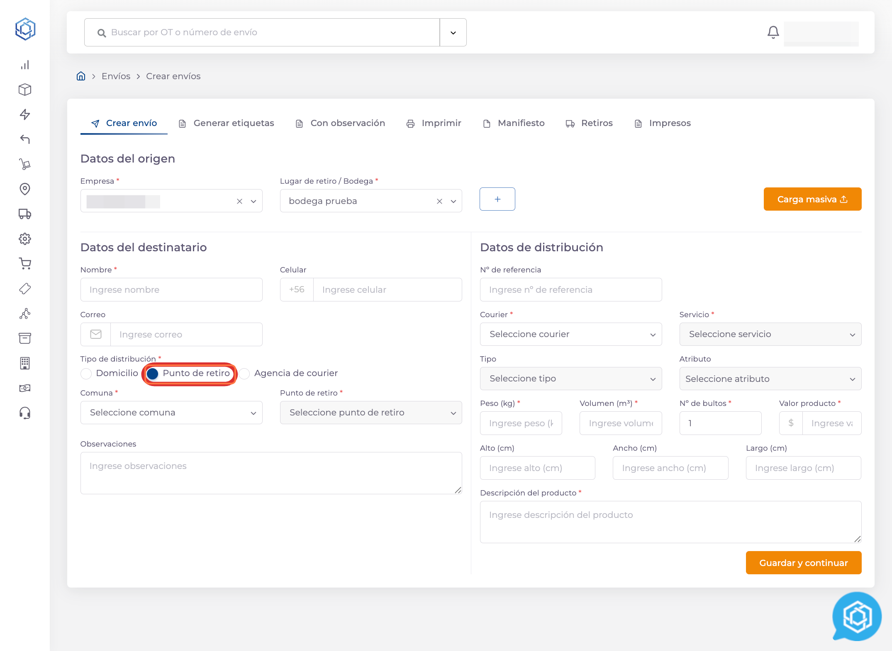
Task: Click the notification bell icon
Action: tap(773, 32)
